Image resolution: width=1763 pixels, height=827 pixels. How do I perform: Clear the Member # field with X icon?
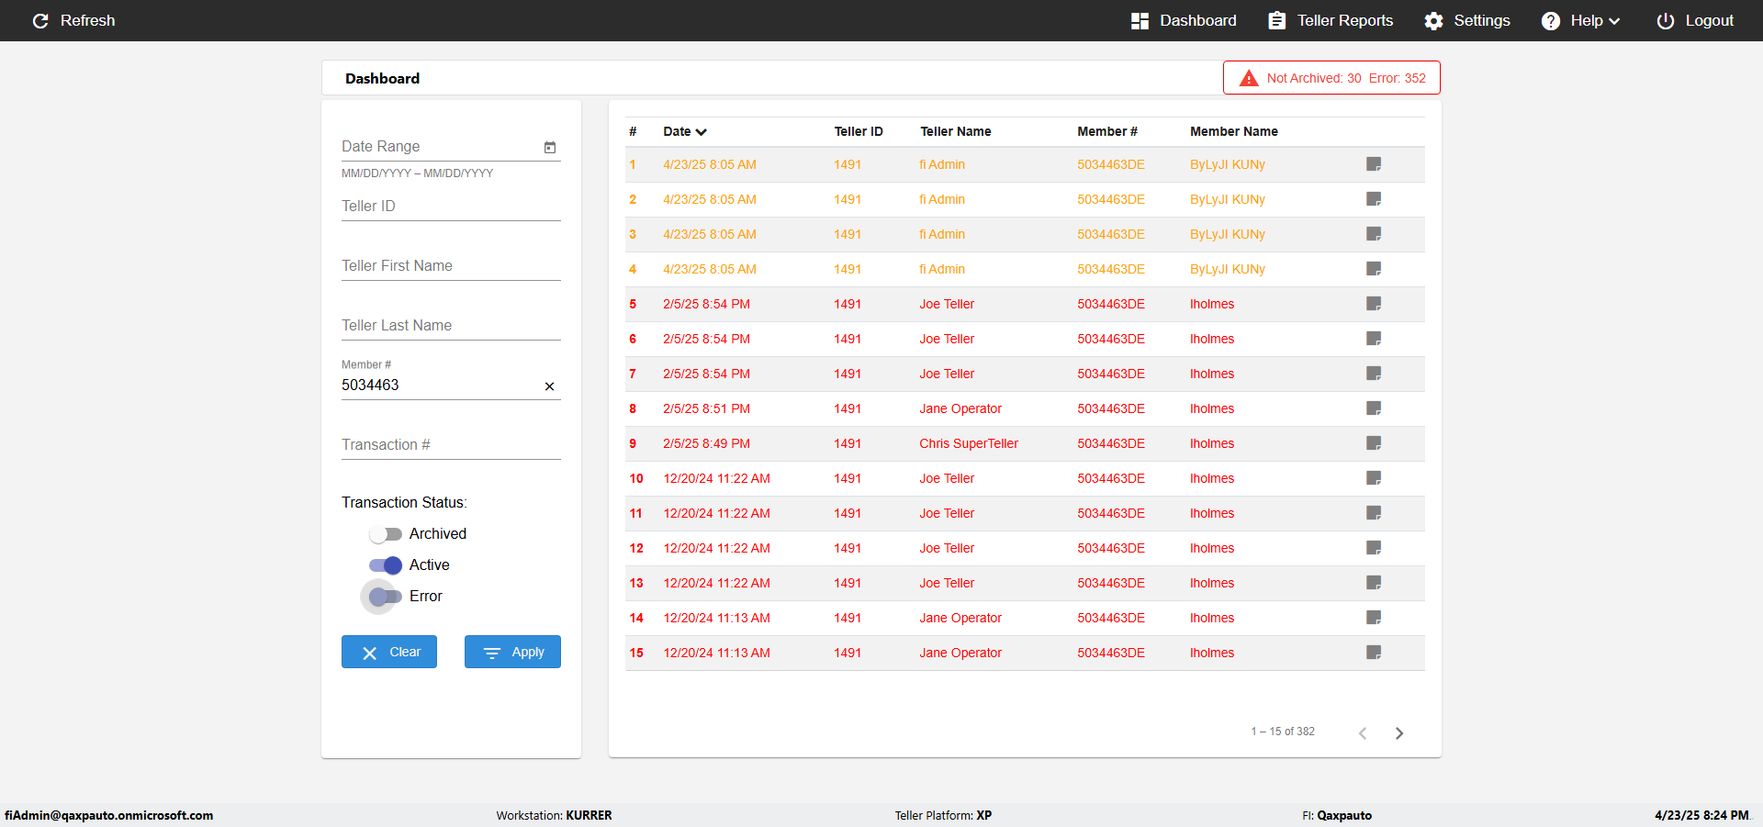[549, 386]
